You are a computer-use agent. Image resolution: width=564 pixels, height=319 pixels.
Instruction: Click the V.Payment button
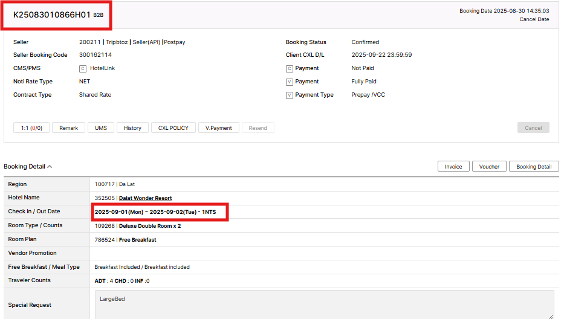click(x=219, y=127)
